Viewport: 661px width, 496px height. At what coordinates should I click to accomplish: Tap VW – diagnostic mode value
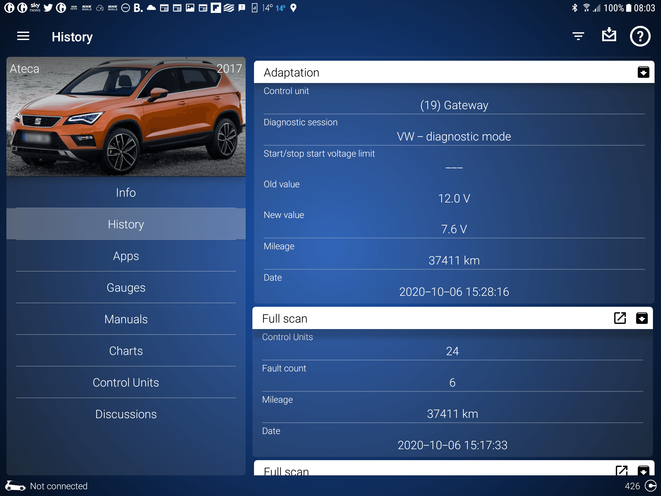[x=454, y=137]
